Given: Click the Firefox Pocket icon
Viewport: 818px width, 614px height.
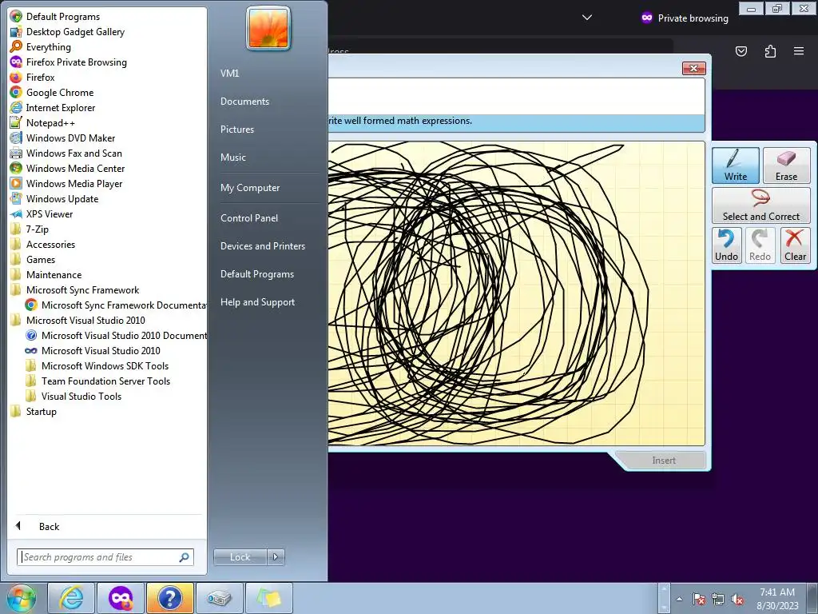Looking at the screenshot, I should (x=741, y=51).
